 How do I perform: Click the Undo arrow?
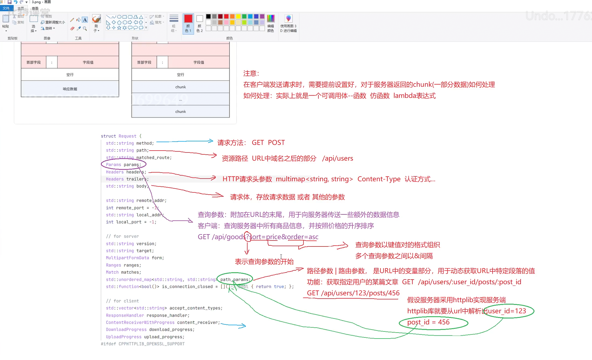(16, 2)
